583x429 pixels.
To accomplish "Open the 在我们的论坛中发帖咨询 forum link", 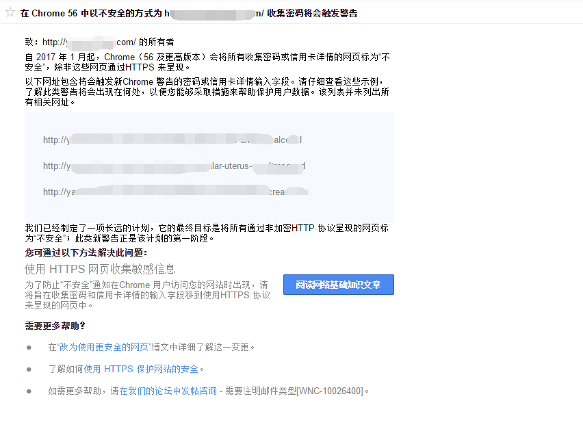I will 168,391.
